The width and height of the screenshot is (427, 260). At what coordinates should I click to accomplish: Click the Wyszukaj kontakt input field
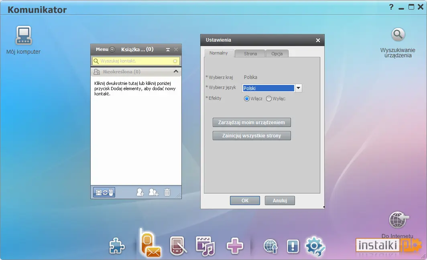(136, 61)
